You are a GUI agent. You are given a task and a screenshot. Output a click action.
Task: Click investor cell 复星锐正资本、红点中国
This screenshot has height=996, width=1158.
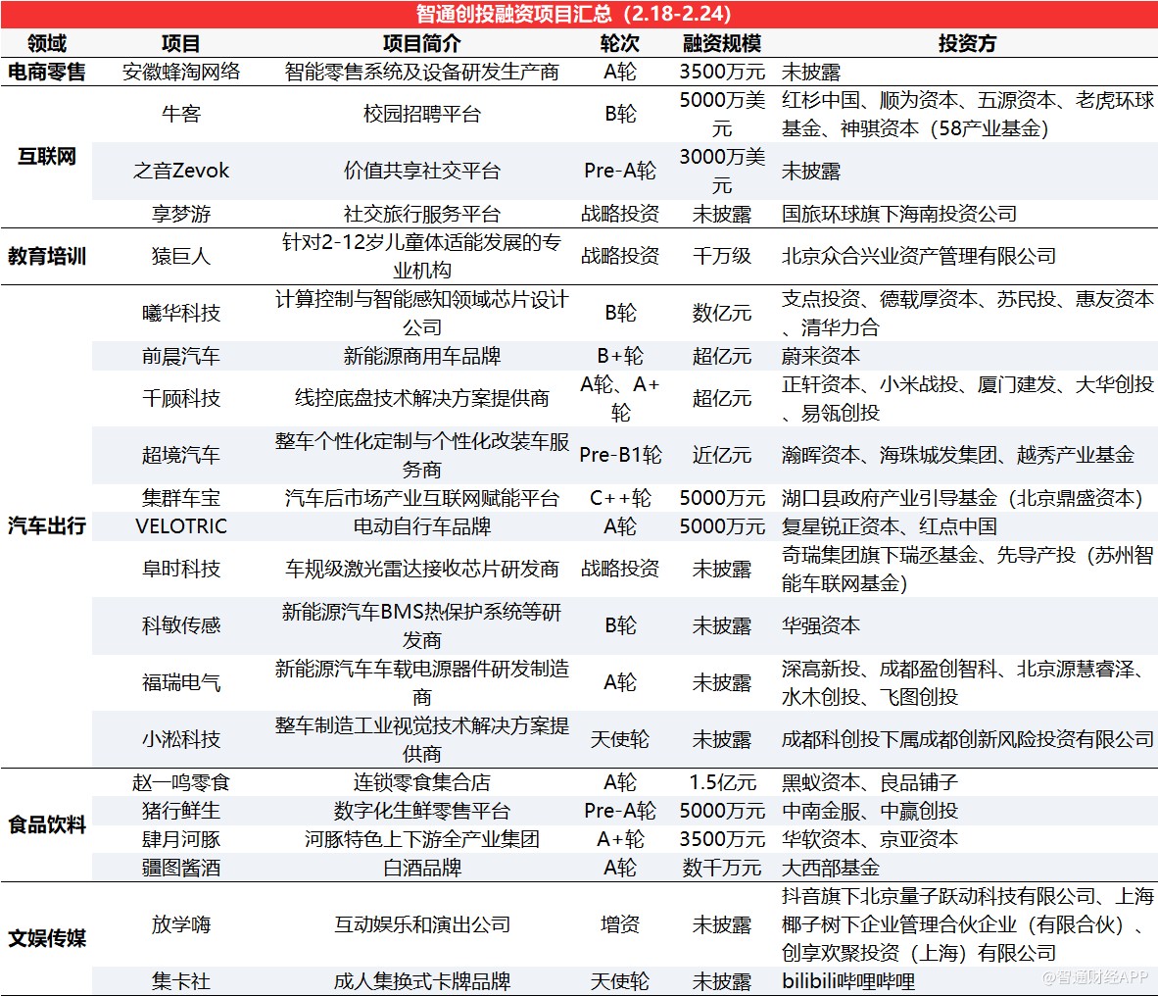[x=890, y=526]
